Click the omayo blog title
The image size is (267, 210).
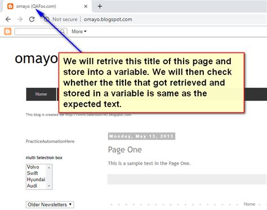coord(36,59)
